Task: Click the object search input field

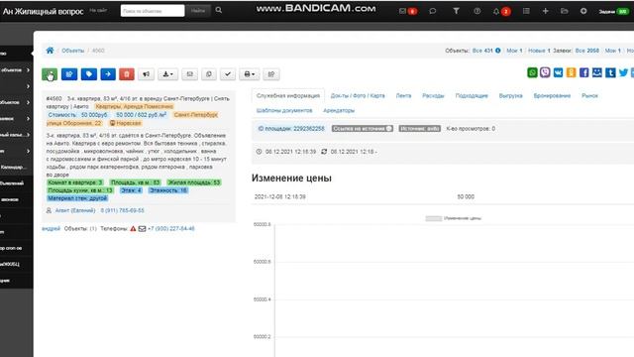Action: coord(153,11)
